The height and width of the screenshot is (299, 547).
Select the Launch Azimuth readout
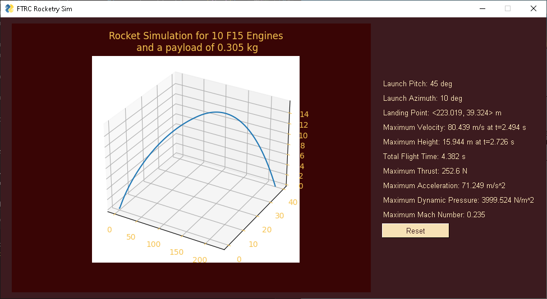coord(422,99)
